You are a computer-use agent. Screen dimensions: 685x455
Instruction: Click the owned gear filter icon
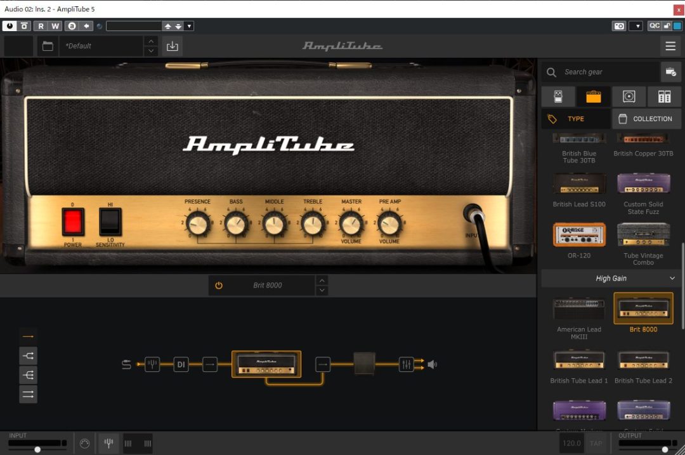coord(670,72)
